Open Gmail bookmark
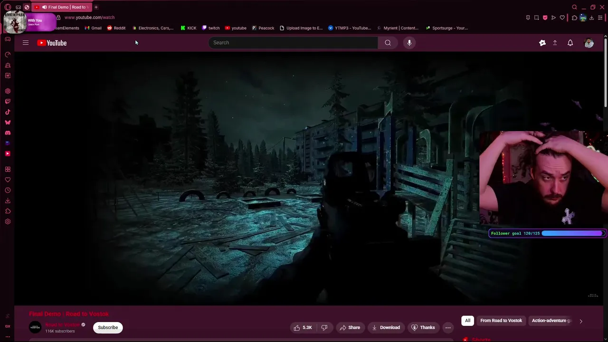 pyautogui.click(x=93, y=28)
